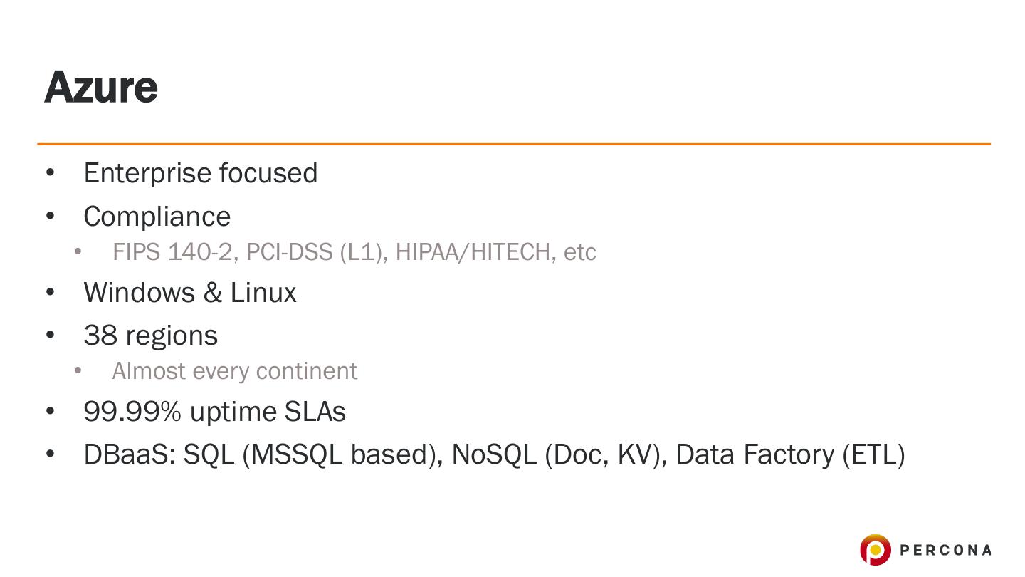The width and height of the screenshot is (1025, 577).
Task: Click the PERCONA wordmark text
Action: [x=945, y=550]
